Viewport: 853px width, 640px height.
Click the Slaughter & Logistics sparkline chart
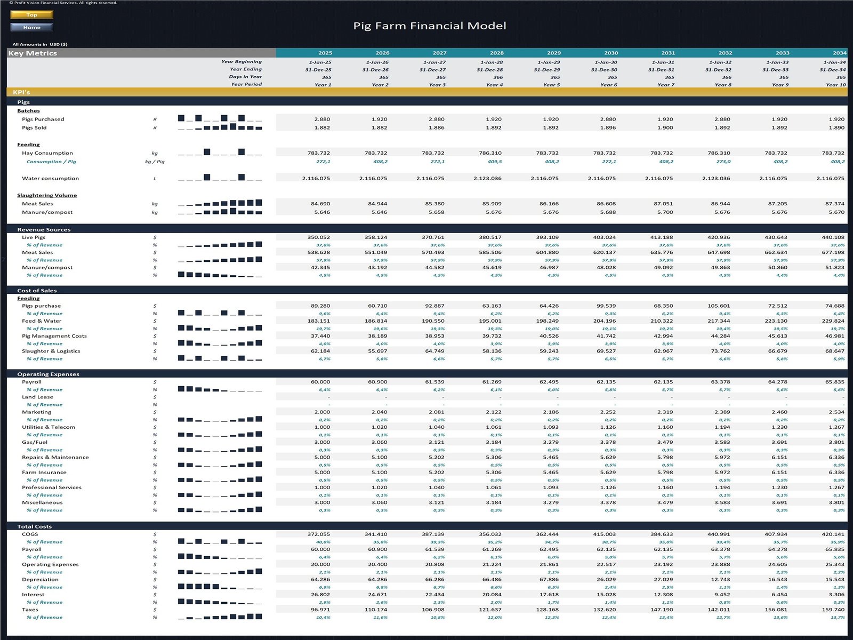click(x=220, y=358)
